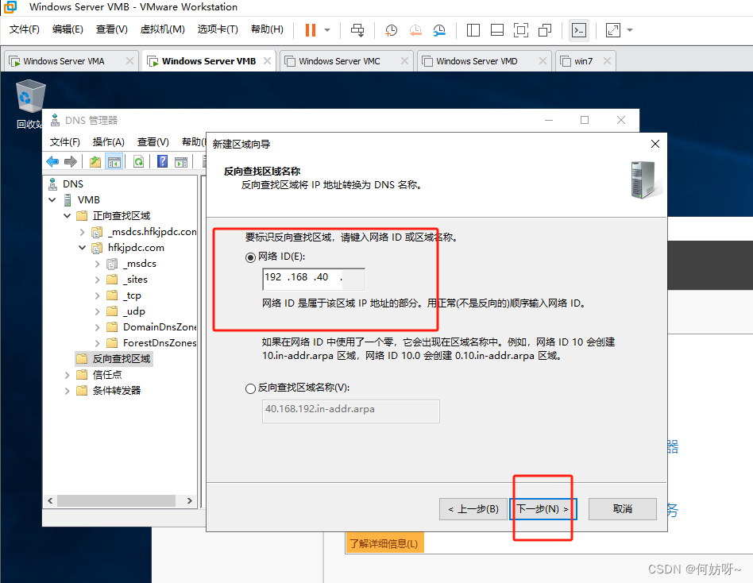Click the take snapshot clock icon
This screenshot has height=583, width=753.
[391, 30]
